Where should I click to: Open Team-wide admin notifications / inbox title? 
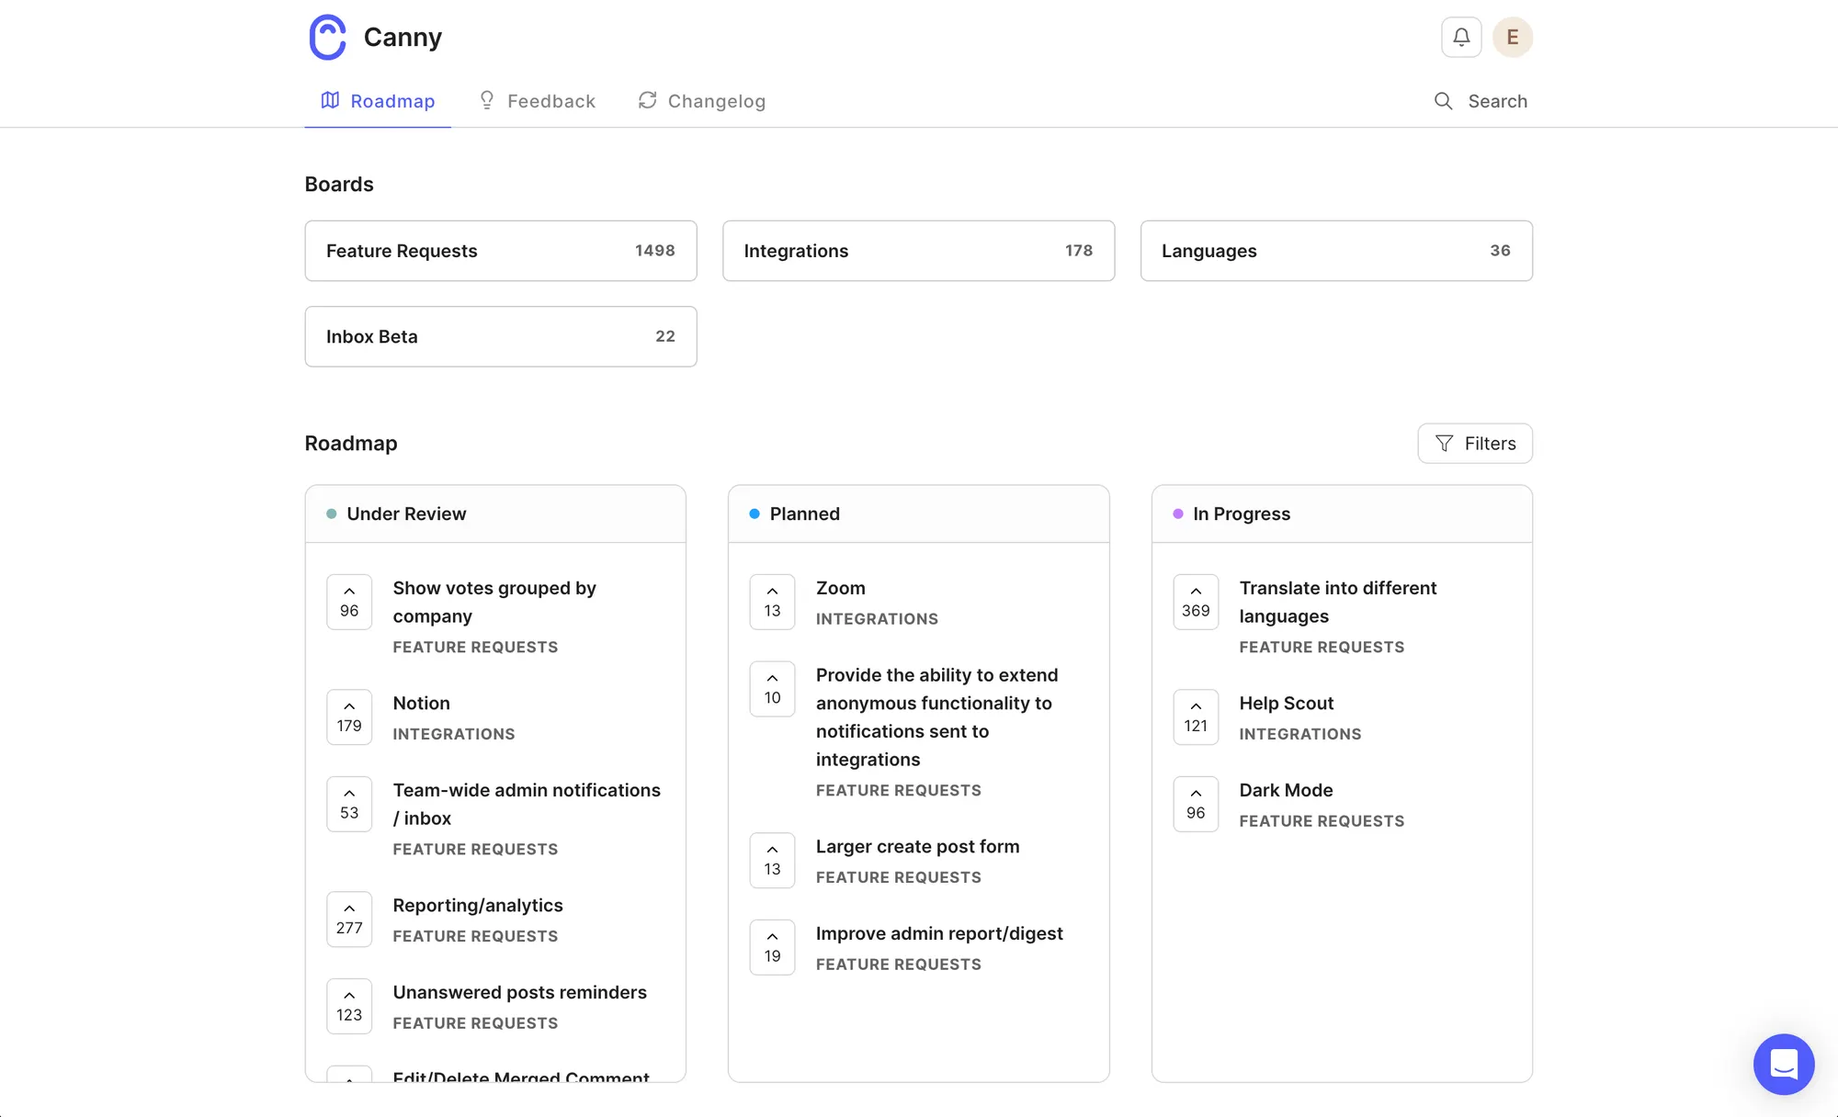click(527, 804)
